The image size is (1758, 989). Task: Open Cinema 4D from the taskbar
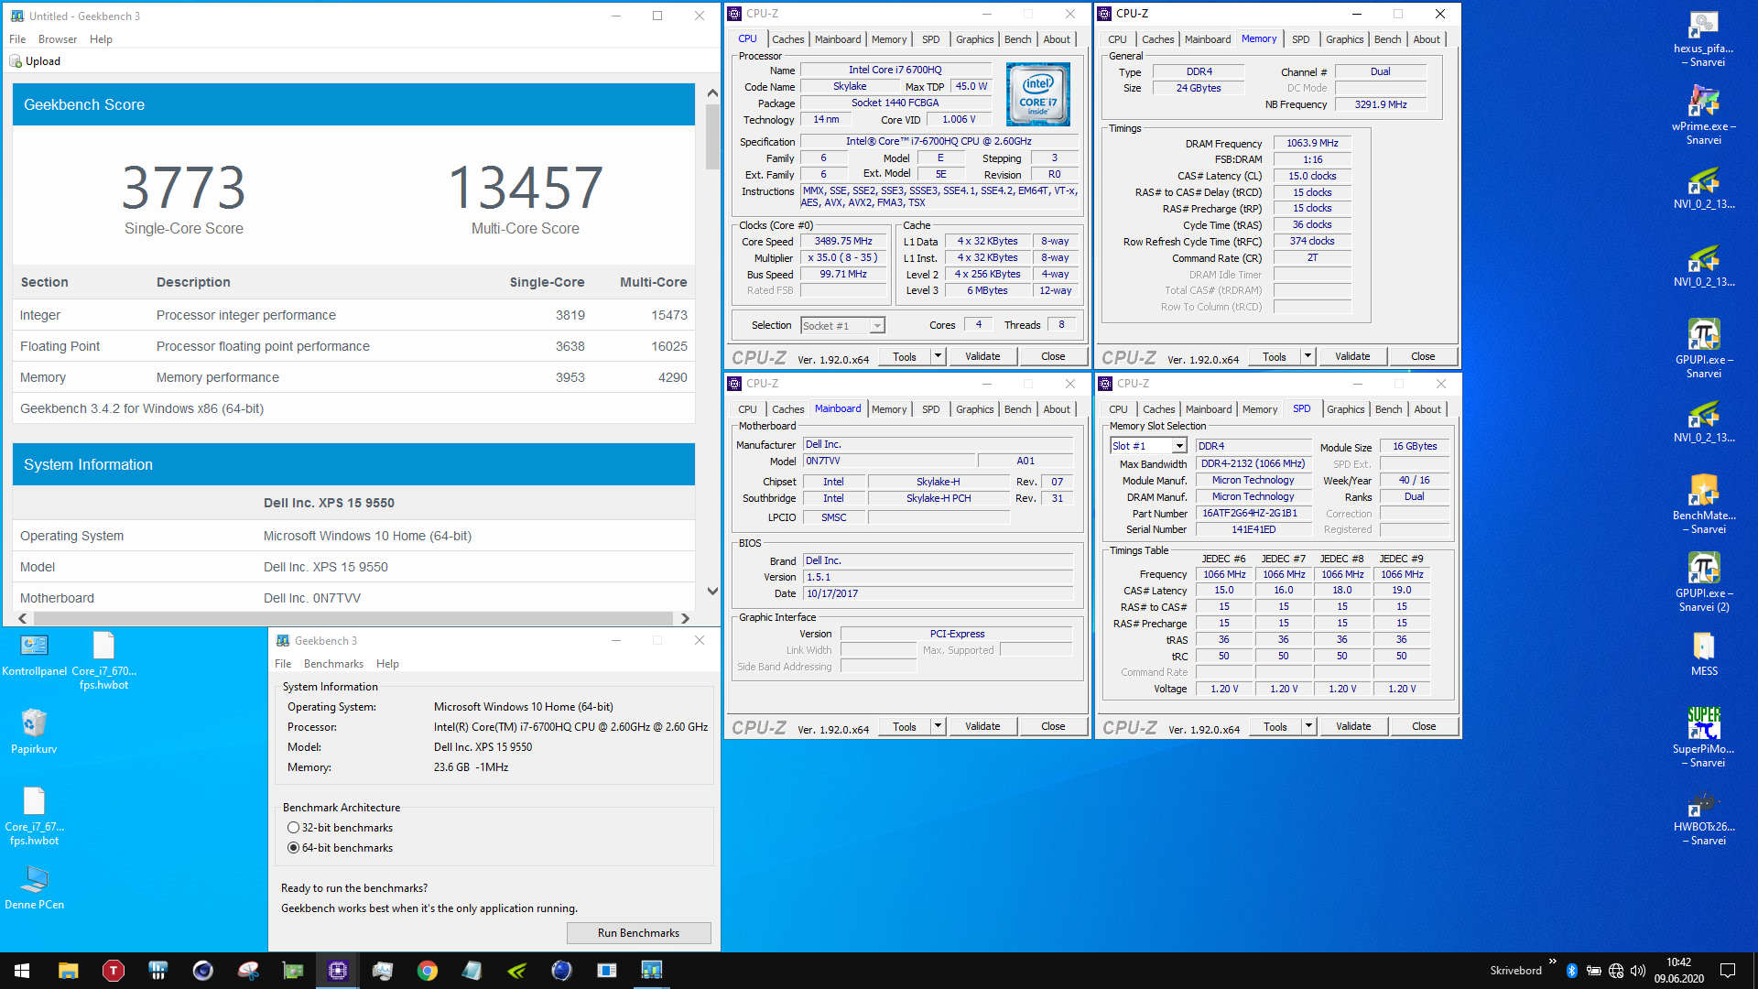[x=203, y=971]
